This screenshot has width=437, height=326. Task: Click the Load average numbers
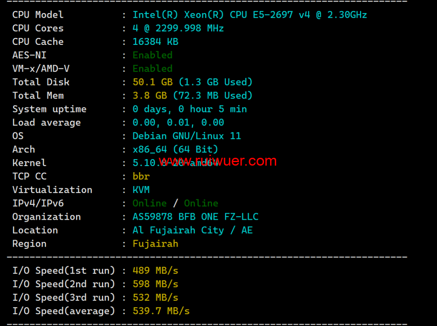[178, 123]
